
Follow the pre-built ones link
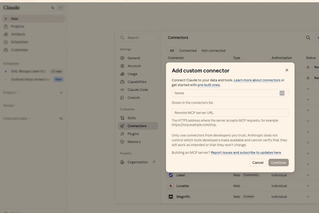pyautogui.click(x=209, y=85)
